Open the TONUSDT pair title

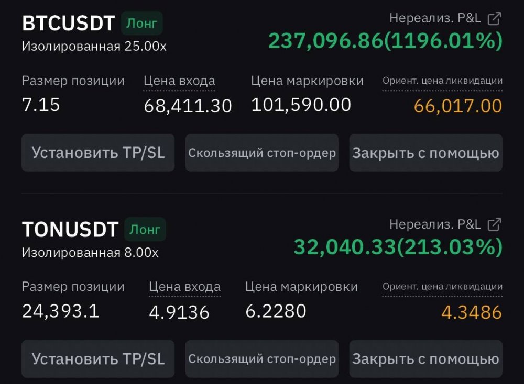click(70, 230)
